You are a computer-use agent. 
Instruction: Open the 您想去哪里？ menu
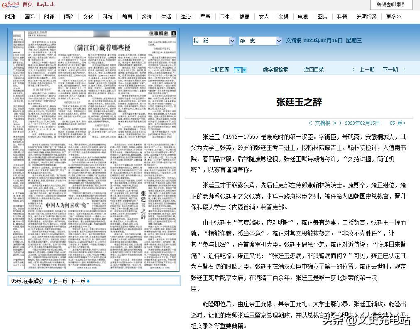point(391,5)
